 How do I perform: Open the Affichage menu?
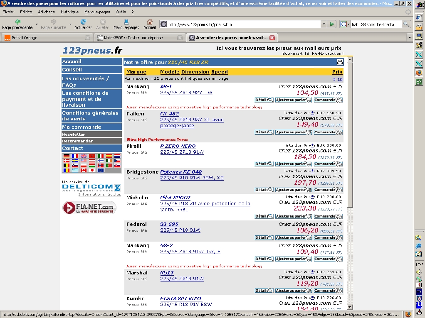click(46, 12)
